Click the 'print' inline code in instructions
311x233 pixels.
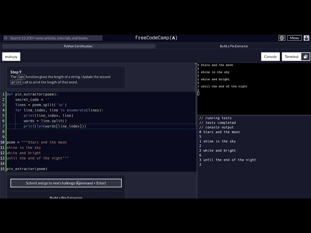[16, 82]
